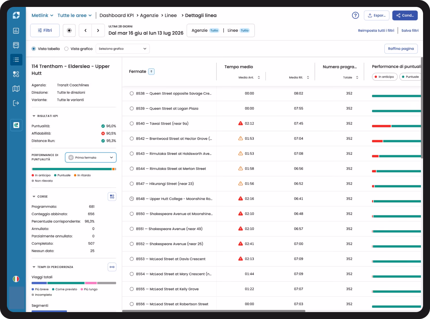This screenshot has width=430, height=319.
Task: Click red warning icon on stop 8552 row
Action: click(x=240, y=244)
